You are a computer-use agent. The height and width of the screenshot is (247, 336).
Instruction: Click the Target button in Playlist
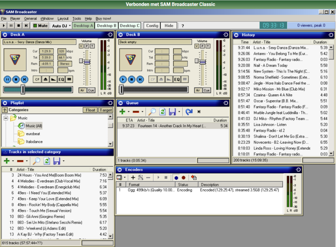coord(106,110)
